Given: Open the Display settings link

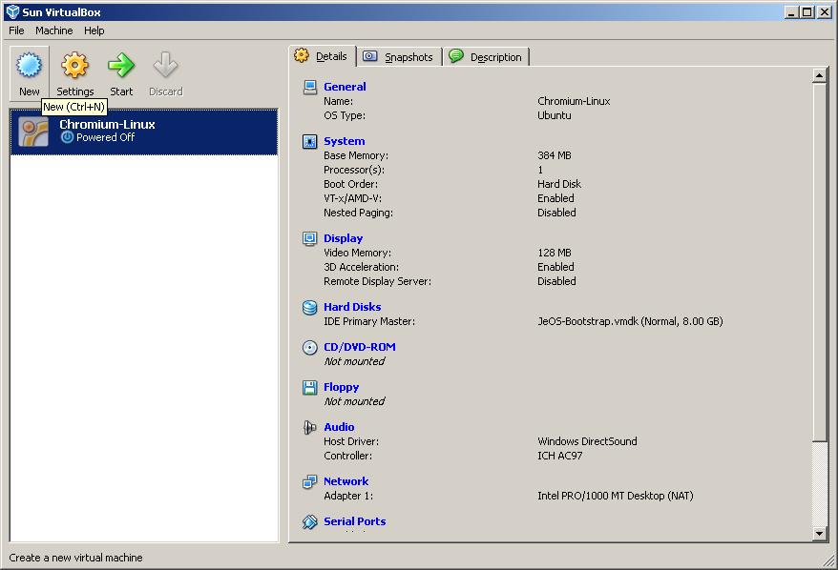Looking at the screenshot, I should coord(343,238).
